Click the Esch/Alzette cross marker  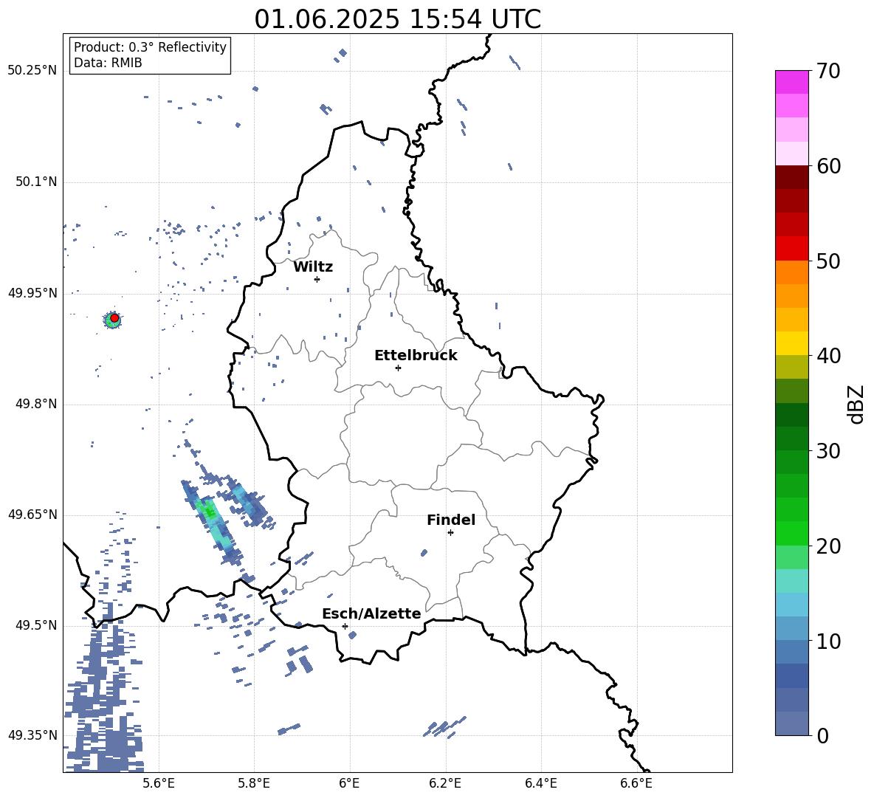345,626
